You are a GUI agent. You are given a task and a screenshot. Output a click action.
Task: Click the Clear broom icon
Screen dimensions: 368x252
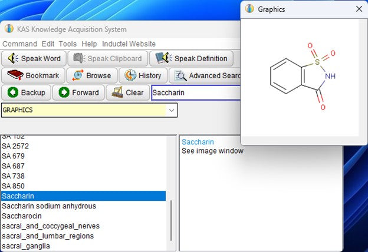pos(117,92)
